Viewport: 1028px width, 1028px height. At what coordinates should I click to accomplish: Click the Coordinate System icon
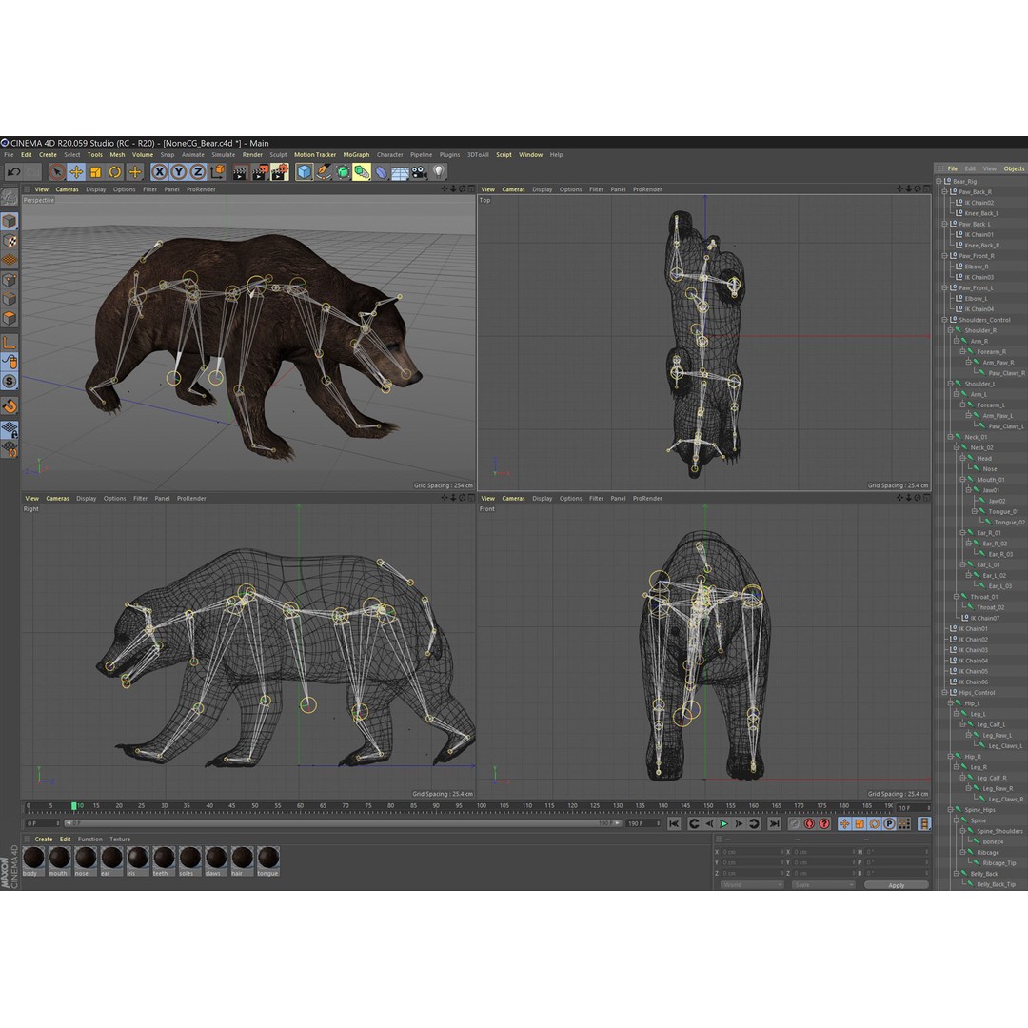[217, 171]
